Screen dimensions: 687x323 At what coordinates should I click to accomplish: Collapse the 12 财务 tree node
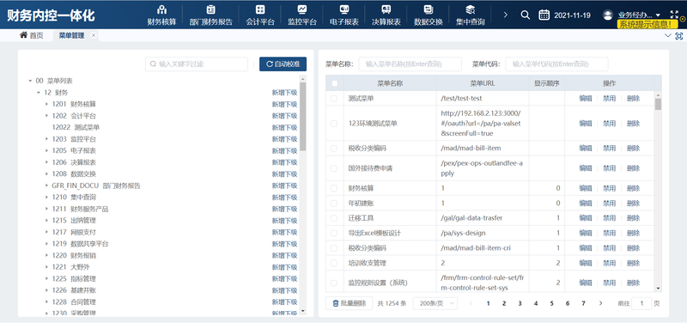click(x=38, y=93)
